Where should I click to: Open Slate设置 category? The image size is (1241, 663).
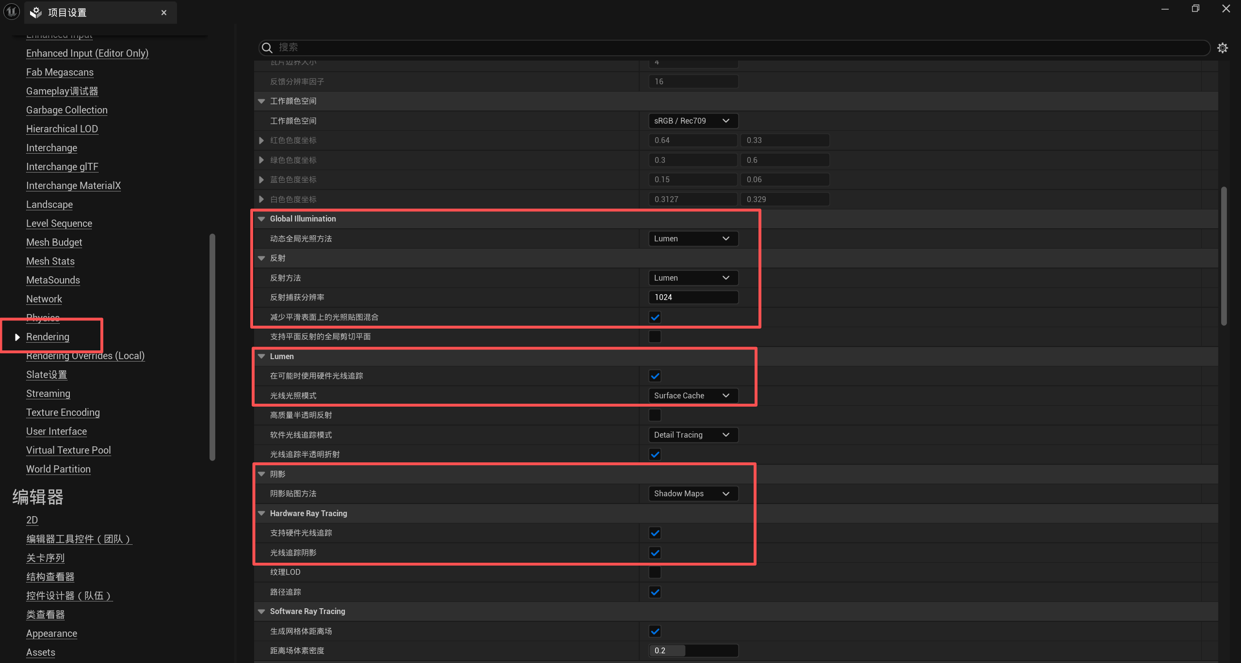(47, 375)
